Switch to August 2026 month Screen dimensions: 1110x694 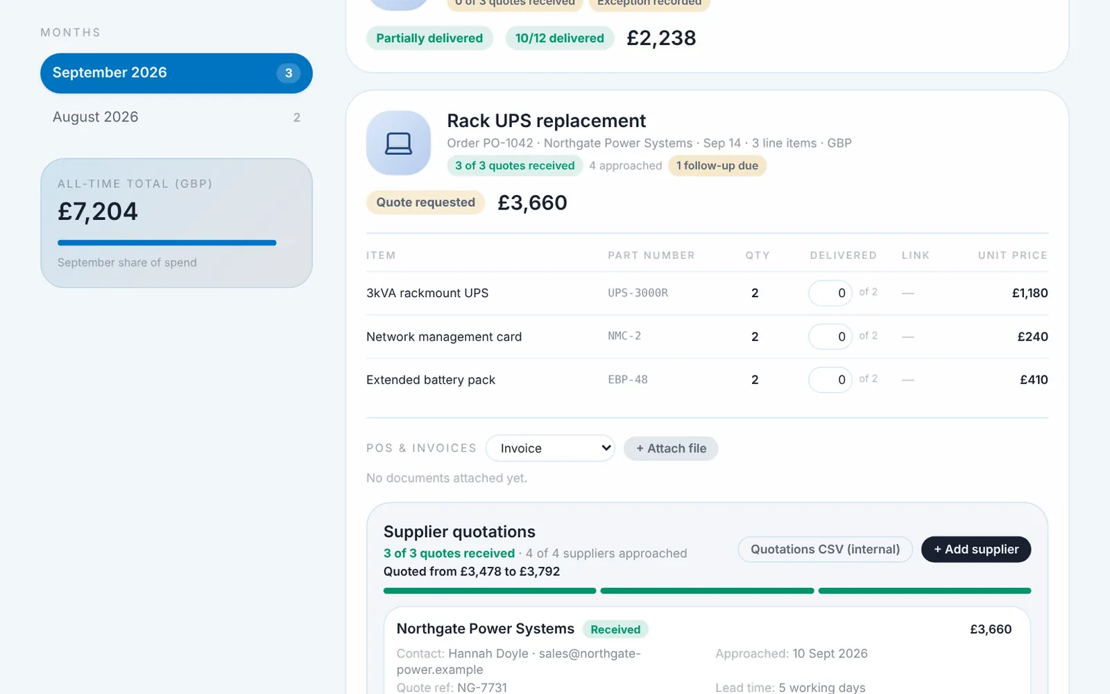[x=176, y=117]
